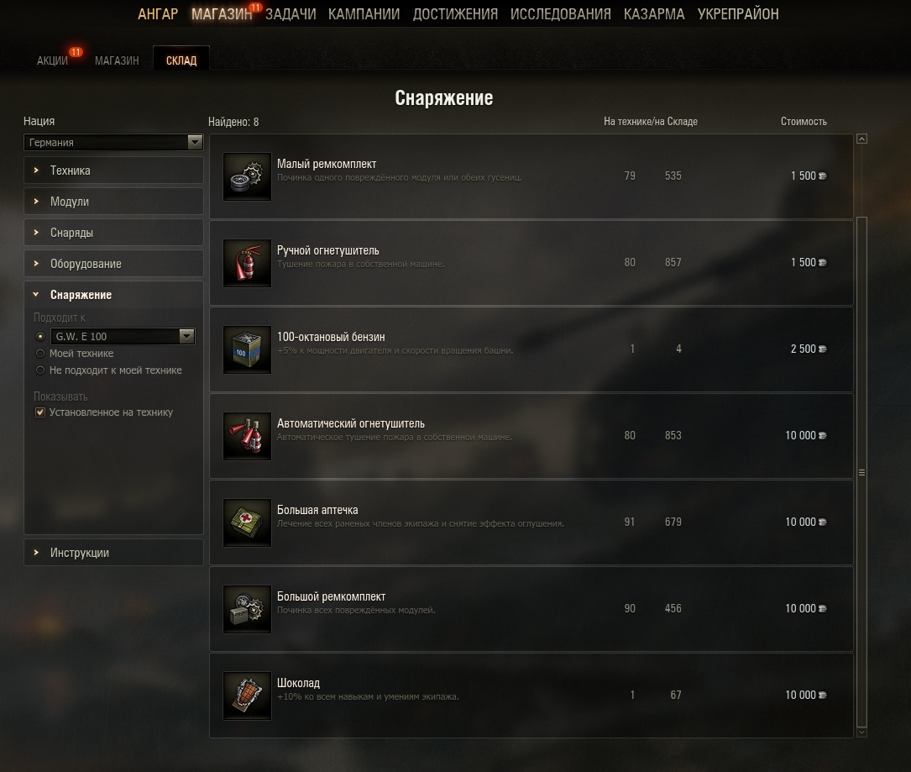The height and width of the screenshot is (772, 911).
Task: Select the Моей технике radio button
Action: (40, 354)
